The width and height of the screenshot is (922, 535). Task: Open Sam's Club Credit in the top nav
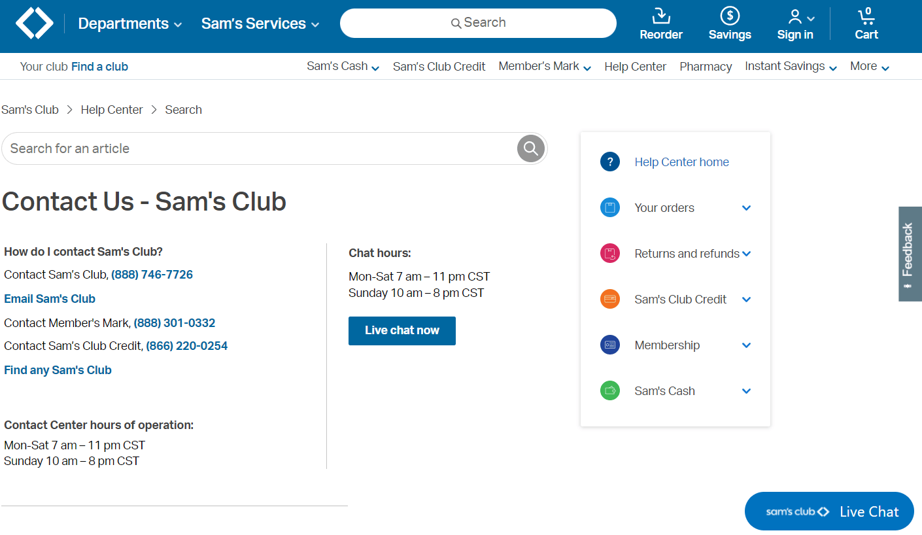pyautogui.click(x=439, y=67)
